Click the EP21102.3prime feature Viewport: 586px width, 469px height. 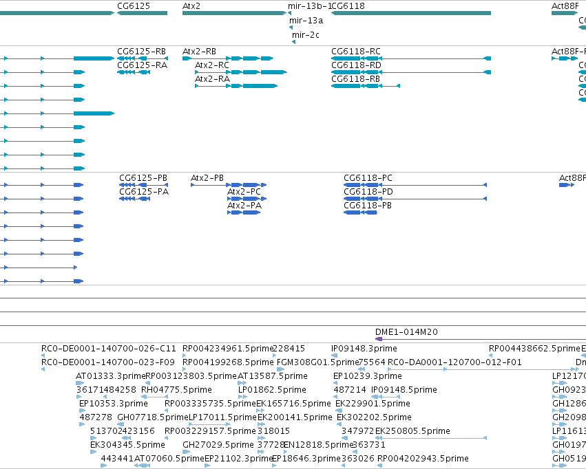(207, 466)
